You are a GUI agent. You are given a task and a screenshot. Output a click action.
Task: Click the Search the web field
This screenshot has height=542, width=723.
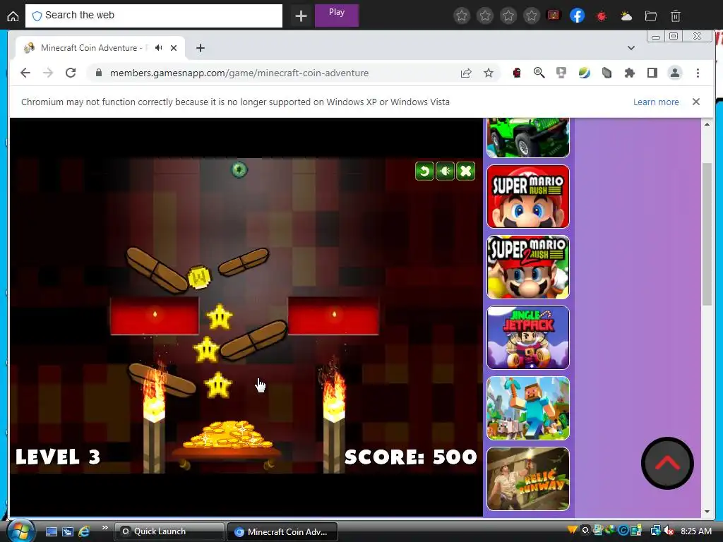[x=154, y=16]
